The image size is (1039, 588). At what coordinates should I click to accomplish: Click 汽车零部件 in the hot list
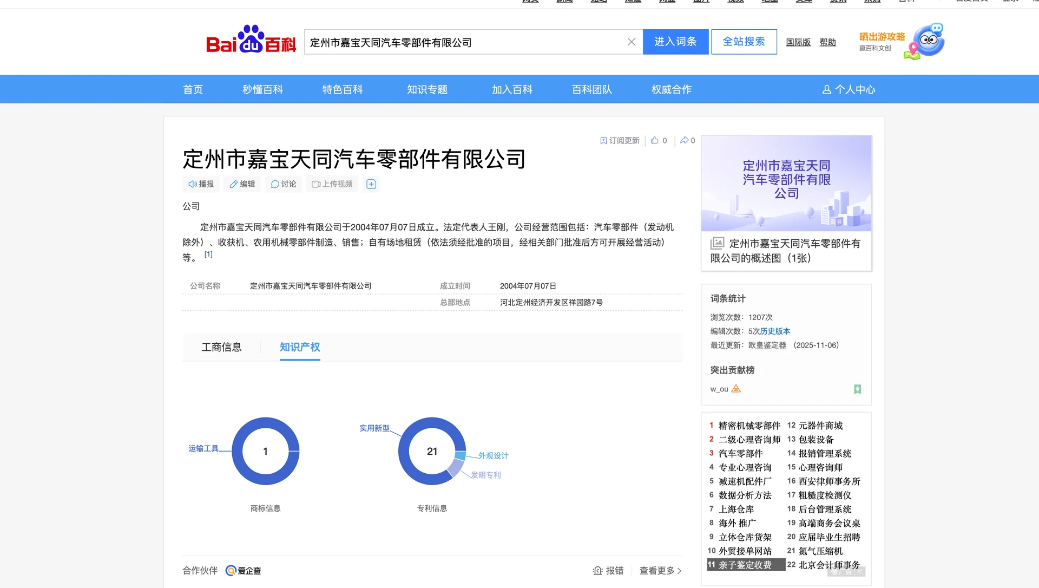click(740, 454)
